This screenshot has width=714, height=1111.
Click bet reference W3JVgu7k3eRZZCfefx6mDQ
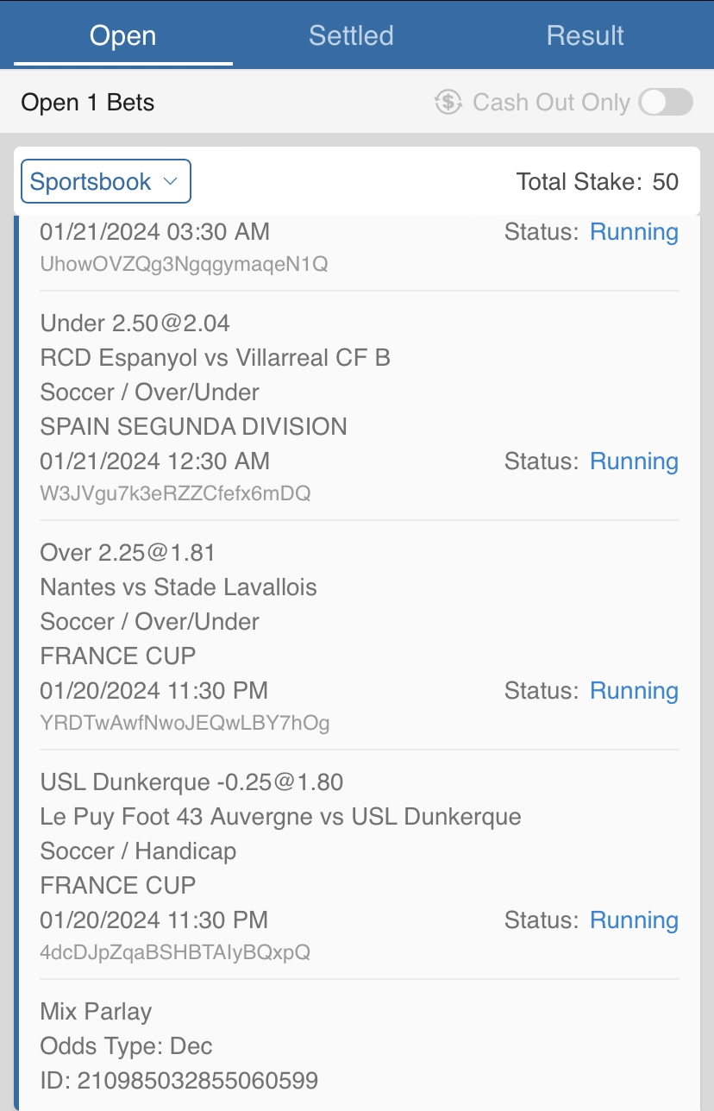coord(175,493)
